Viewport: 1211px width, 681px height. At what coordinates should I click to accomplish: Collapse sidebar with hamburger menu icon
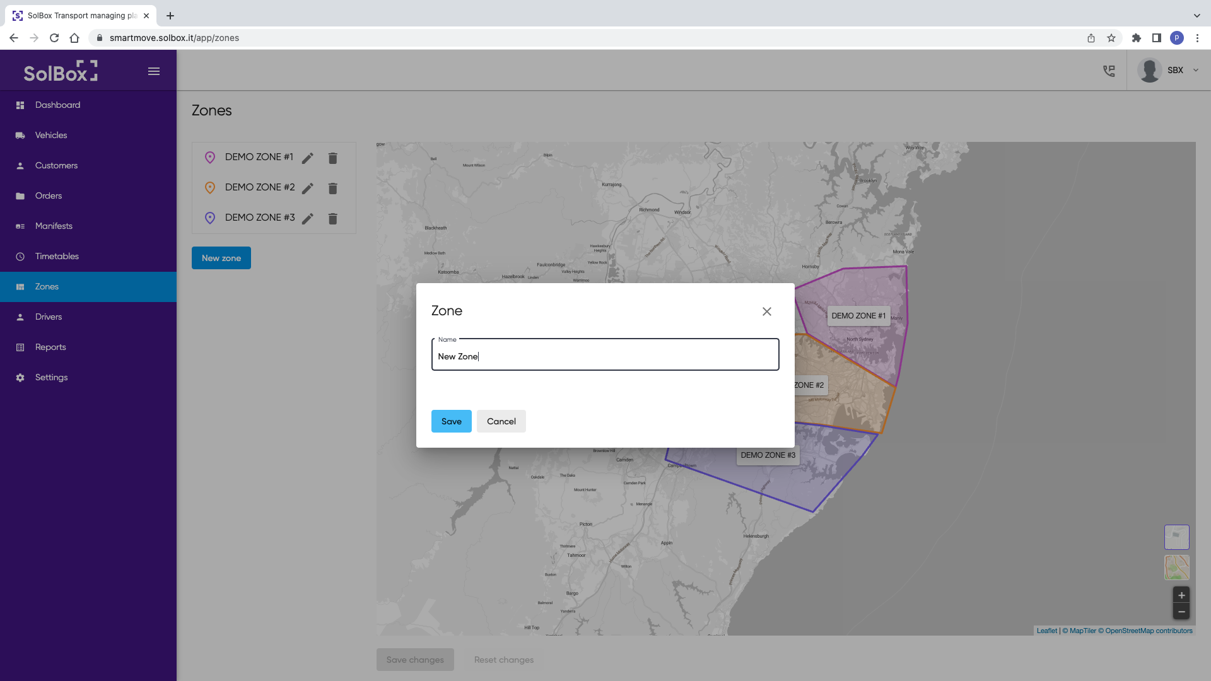pos(154,71)
